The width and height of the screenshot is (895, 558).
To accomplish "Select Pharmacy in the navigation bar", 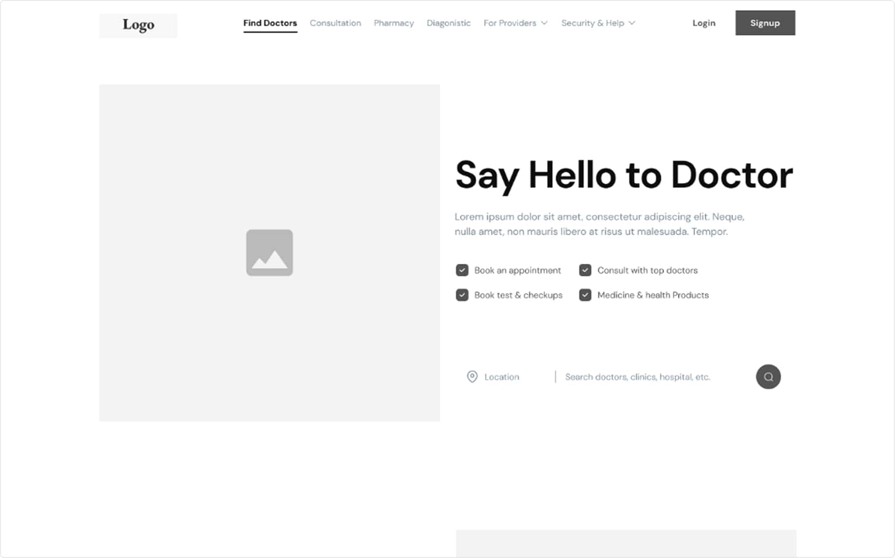I will [x=394, y=23].
